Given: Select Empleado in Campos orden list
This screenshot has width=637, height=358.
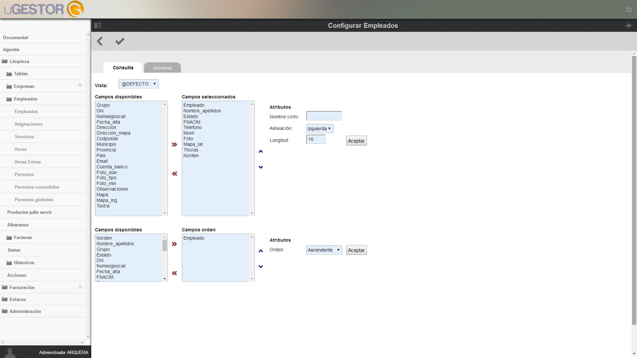Looking at the screenshot, I should [x=194, y=238].
